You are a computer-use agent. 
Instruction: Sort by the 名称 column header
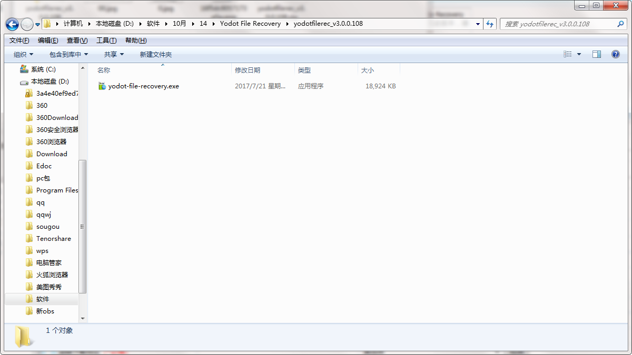[x=104, y=70]
